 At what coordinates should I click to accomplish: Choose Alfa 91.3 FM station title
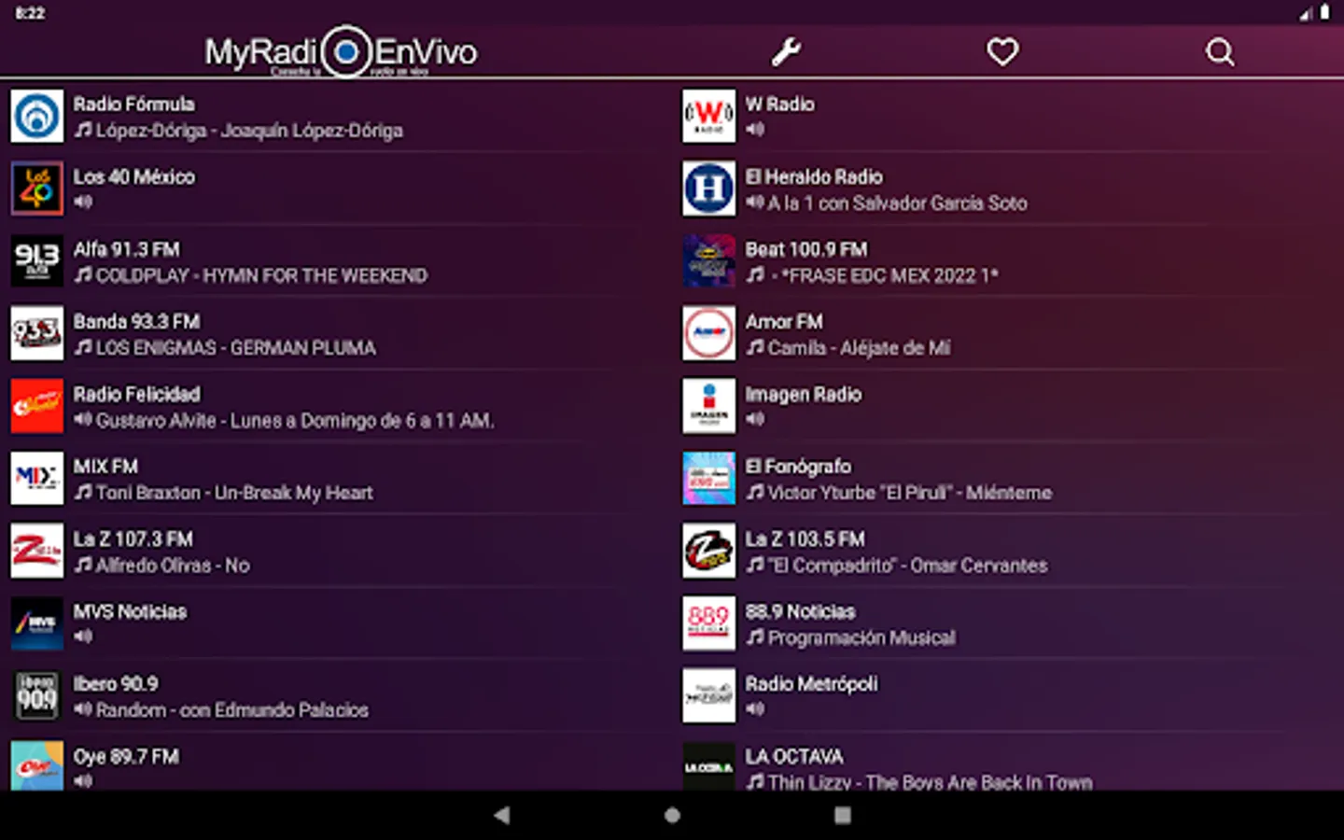pyautogui.click(x=127, y=249)
